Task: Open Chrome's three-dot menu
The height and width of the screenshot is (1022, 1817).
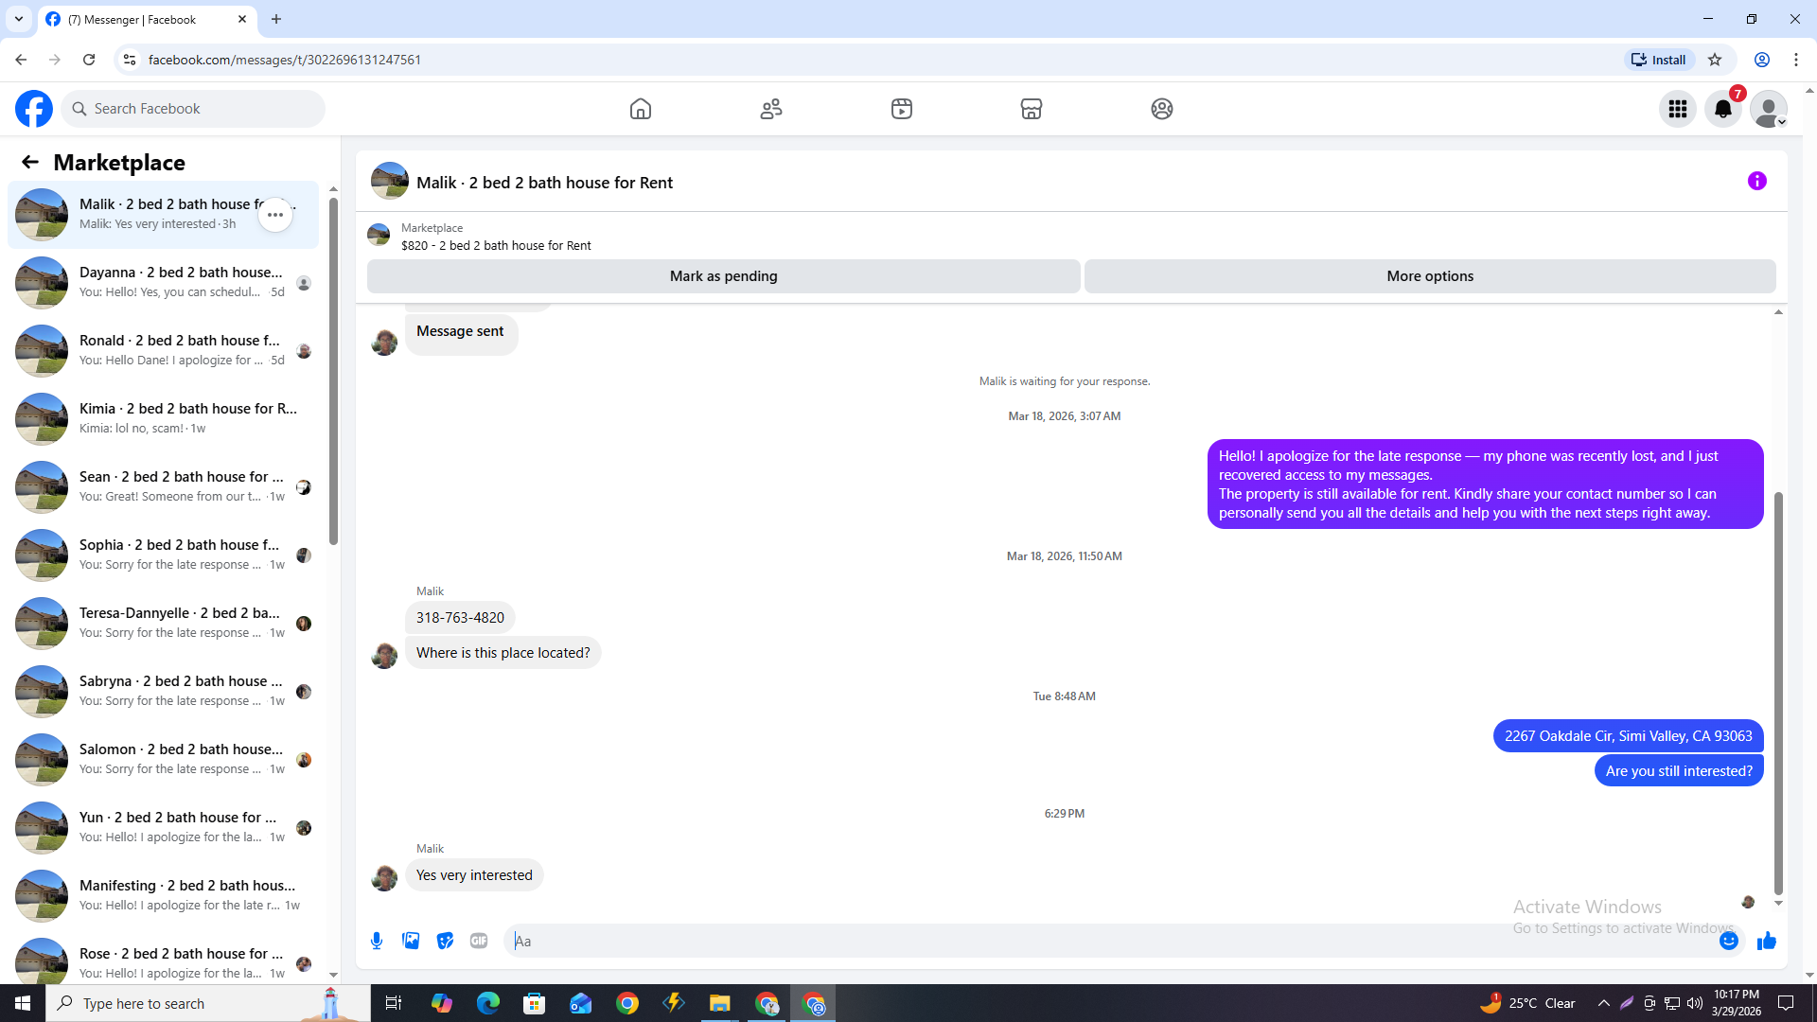Action: coord(1796,60)
